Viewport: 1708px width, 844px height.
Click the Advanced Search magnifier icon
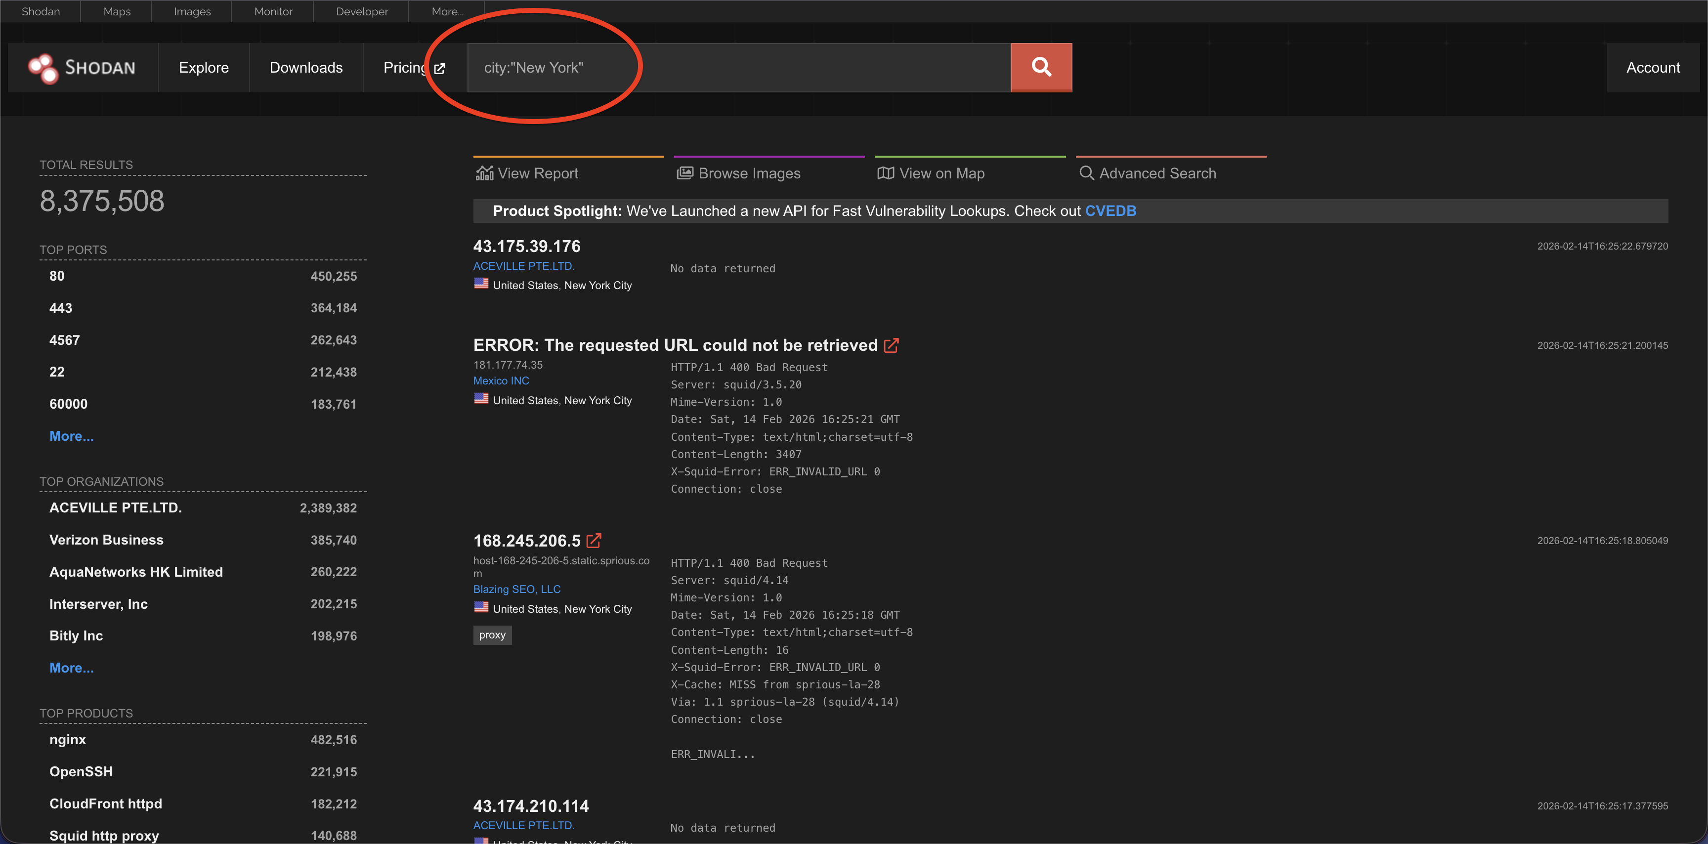[x=1086, y=173]
